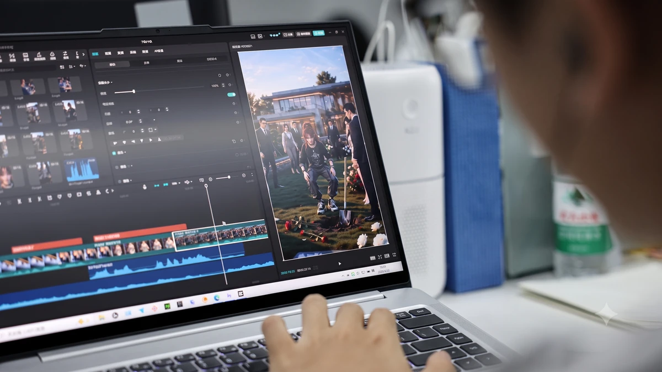
Task: Click the rotation field showing 0.0°
Action: (128, 122)
